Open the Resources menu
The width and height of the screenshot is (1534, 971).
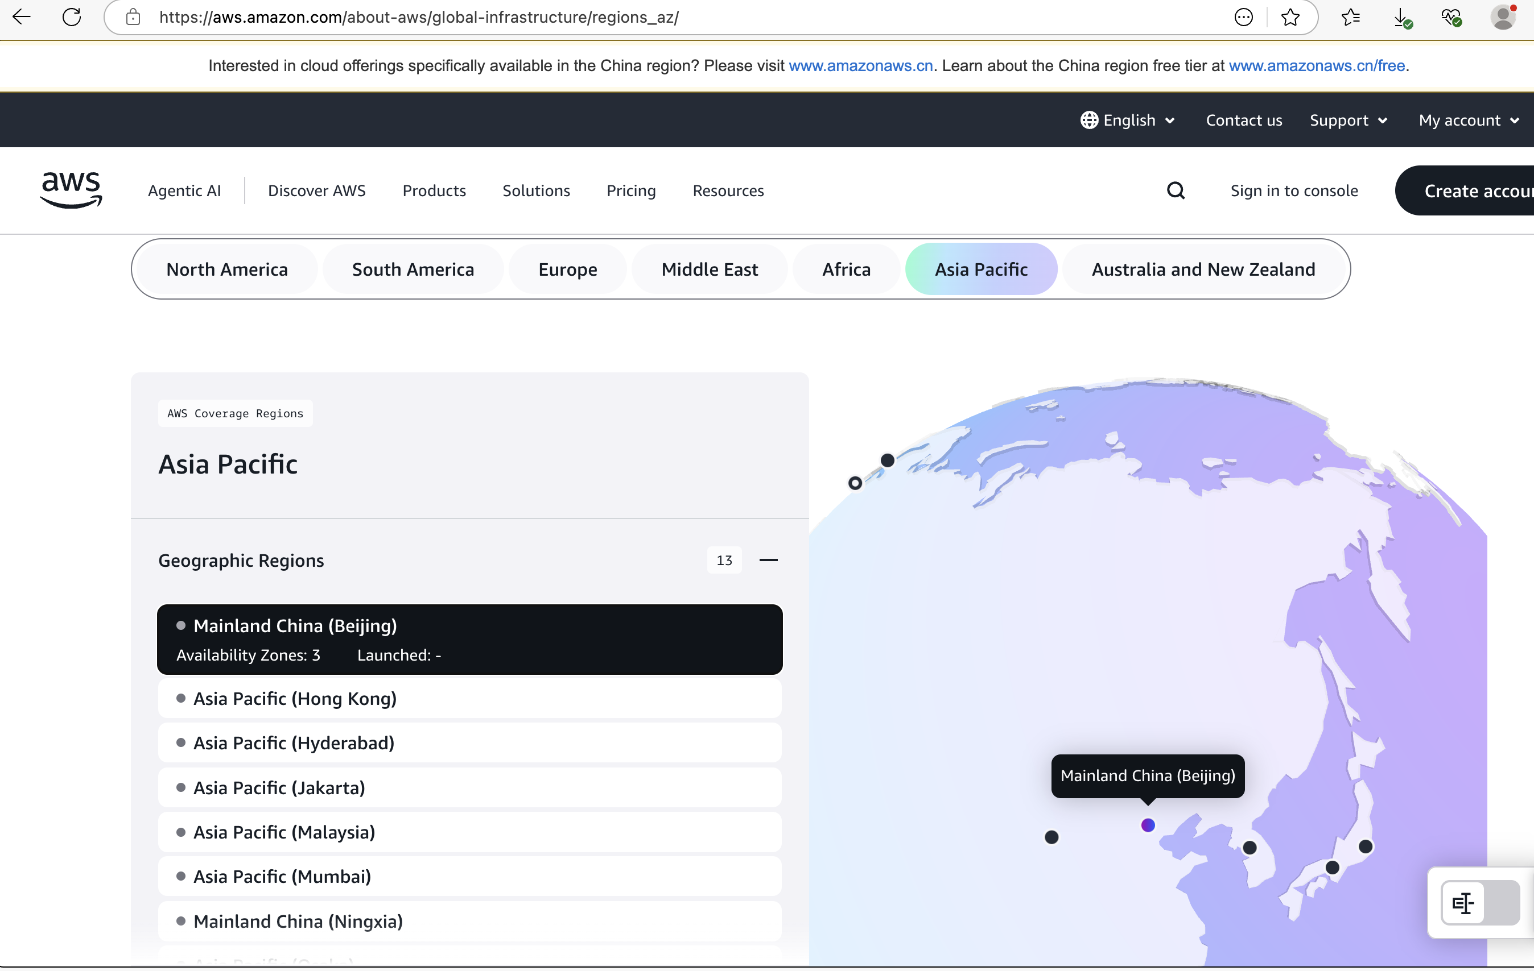[x=728, y=190]
